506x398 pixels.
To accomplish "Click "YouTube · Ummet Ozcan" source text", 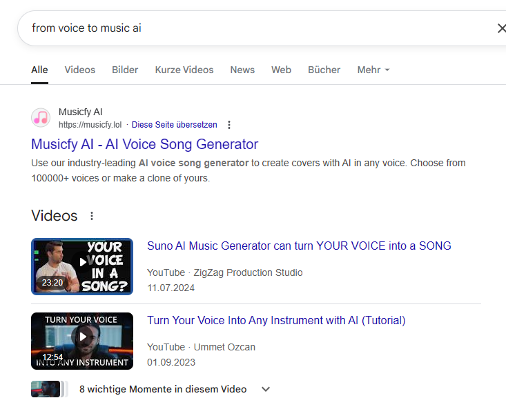I will click(201, 347).
